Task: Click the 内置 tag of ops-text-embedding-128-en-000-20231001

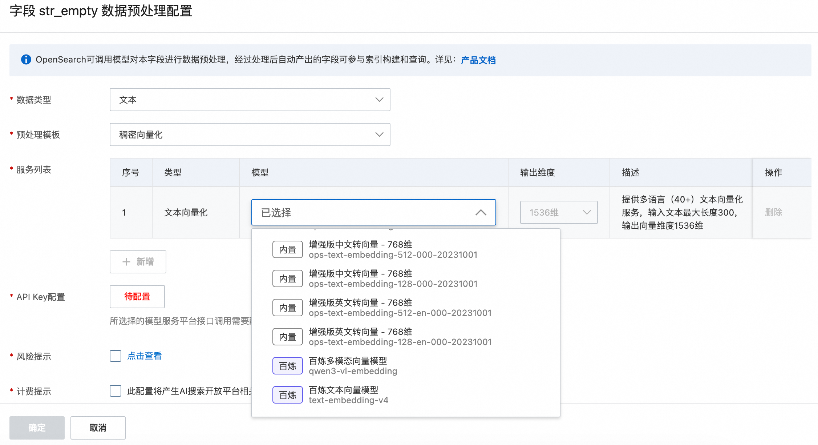Action: coord(287,337)
